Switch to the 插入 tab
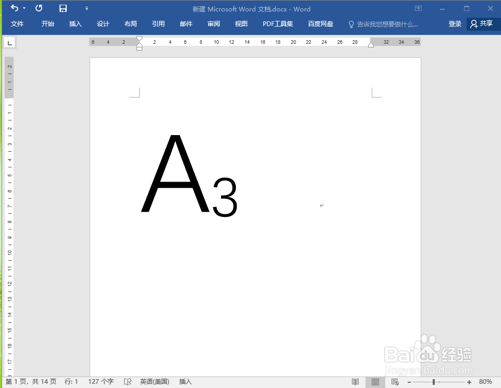 tap(76, 24)
